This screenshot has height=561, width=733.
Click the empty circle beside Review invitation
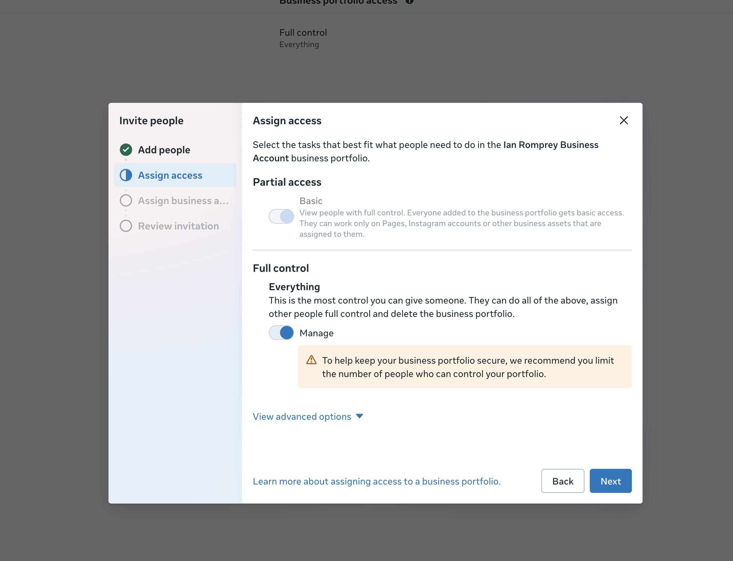click(126, 226)
